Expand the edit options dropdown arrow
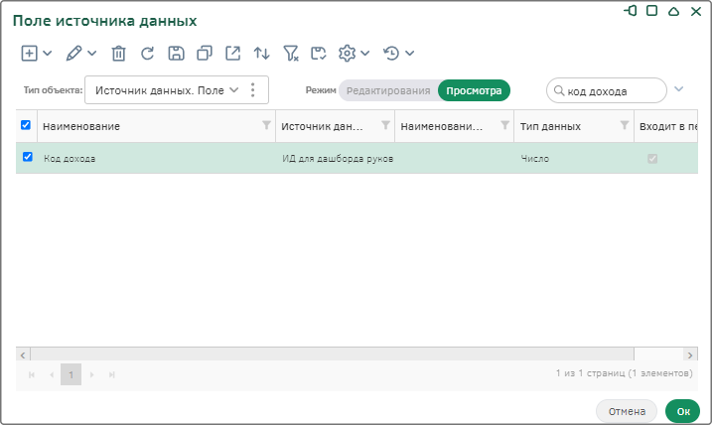The image size is (712, 425). tap(91, 54)
